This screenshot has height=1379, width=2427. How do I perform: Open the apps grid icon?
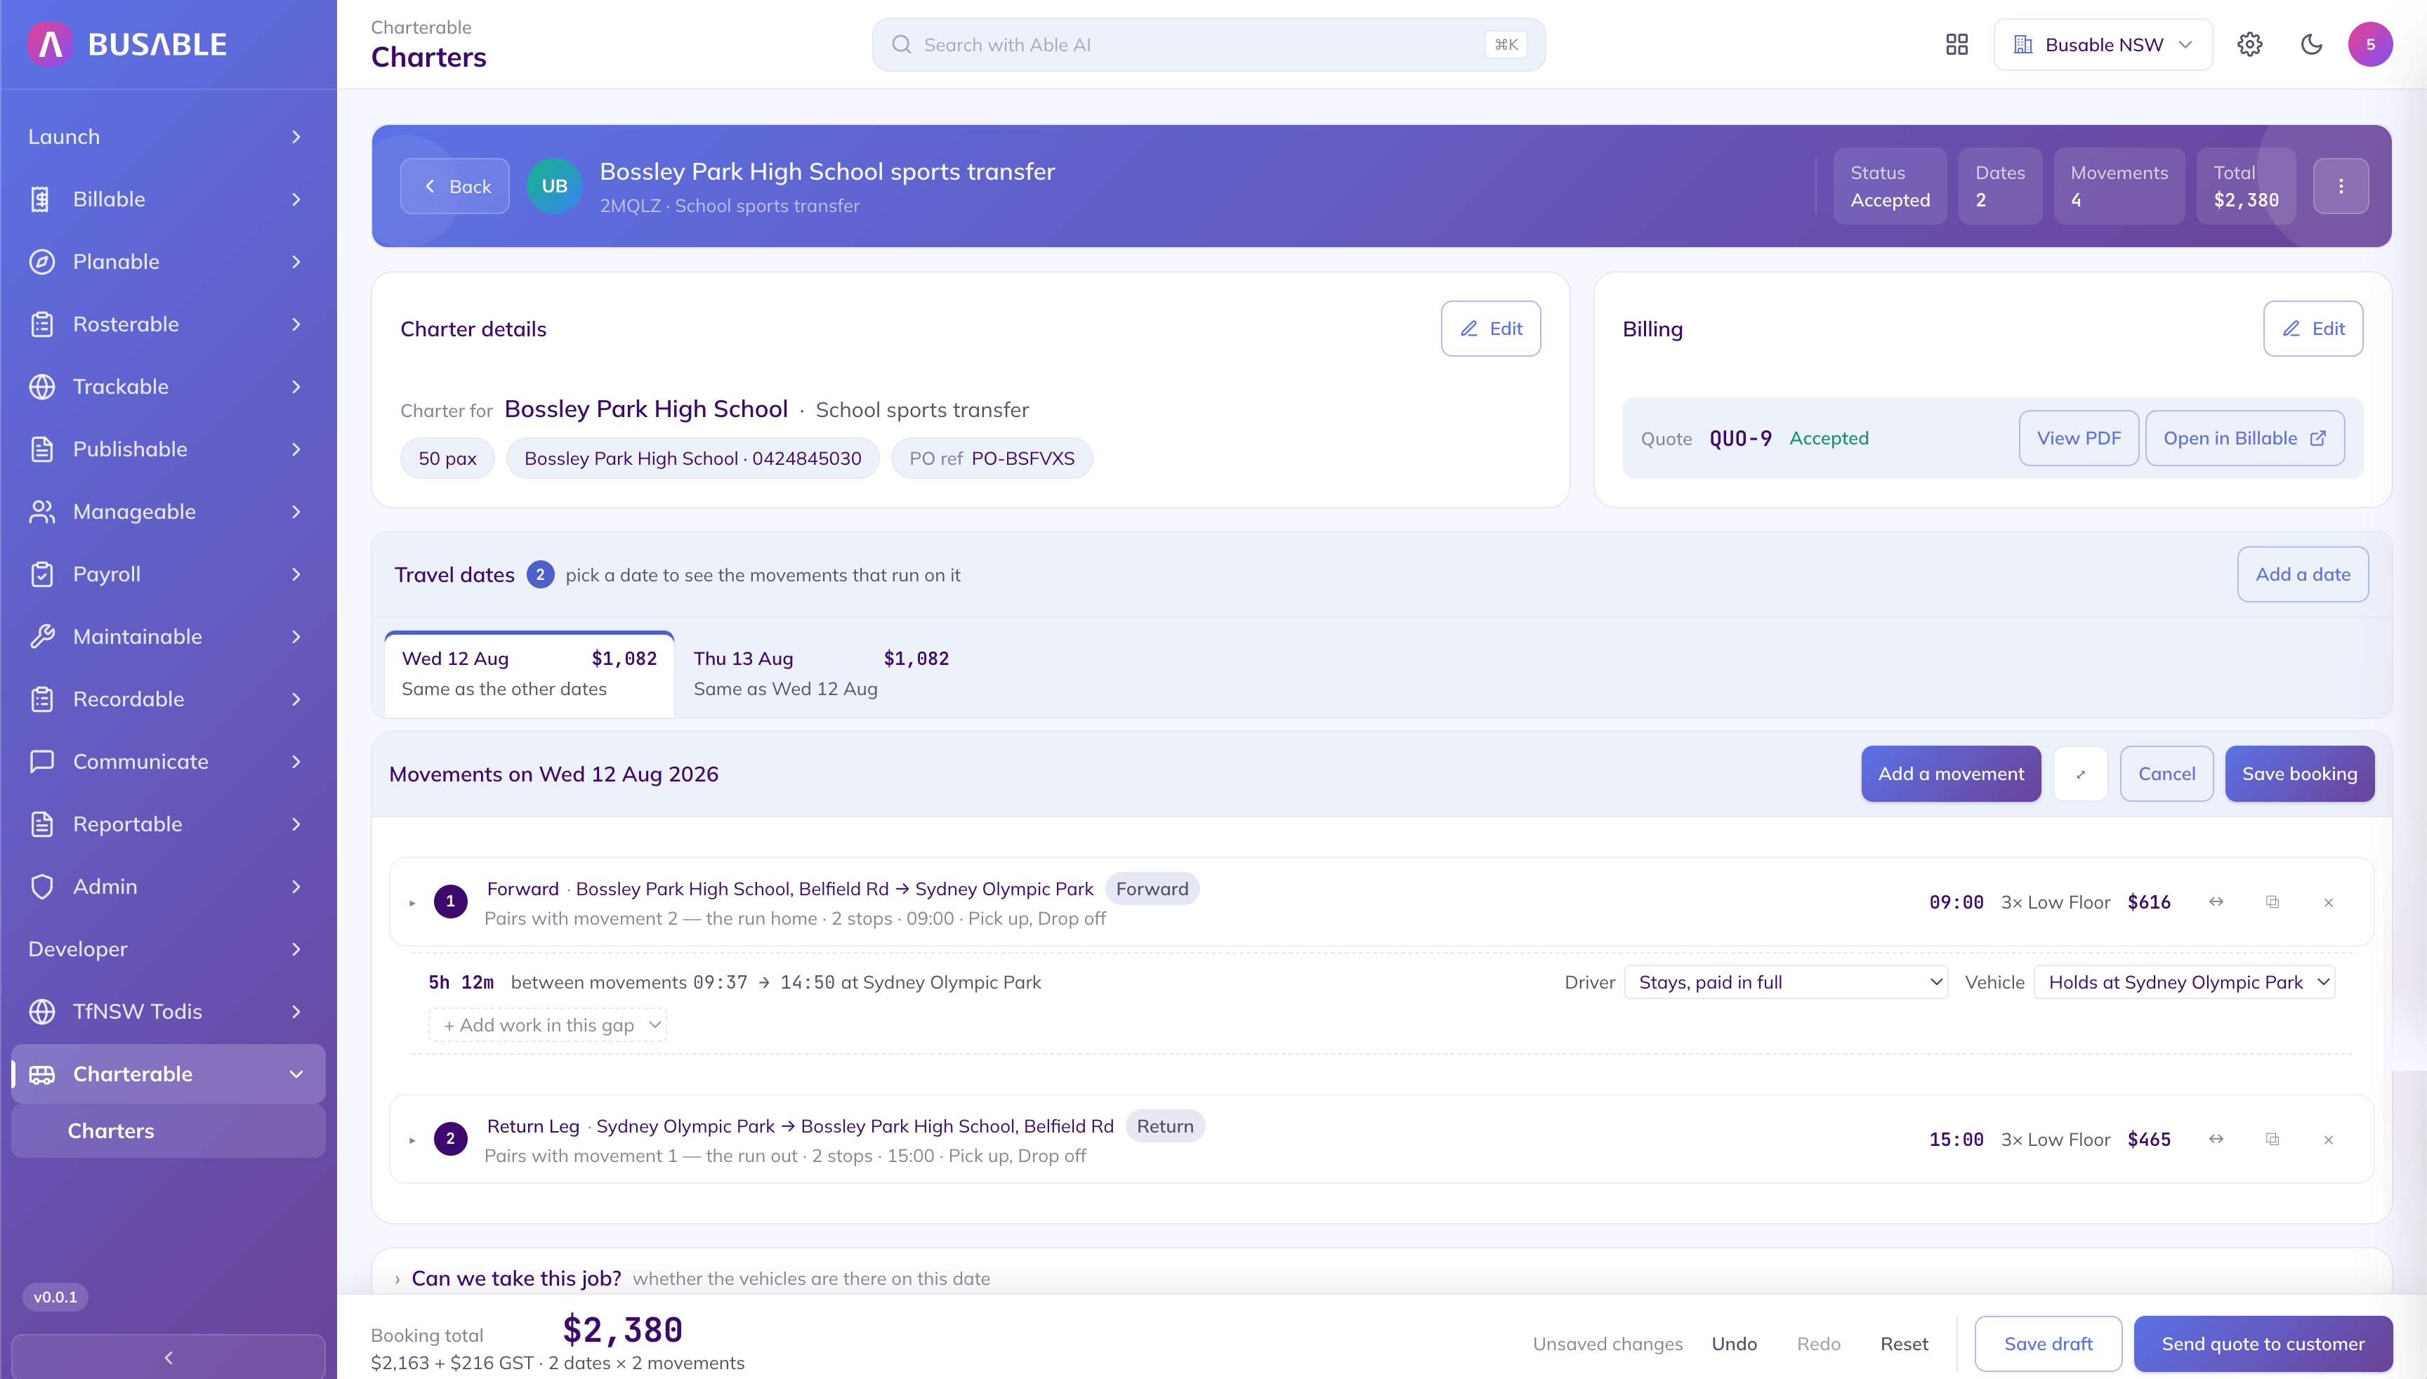click(x=1957, y=44)
